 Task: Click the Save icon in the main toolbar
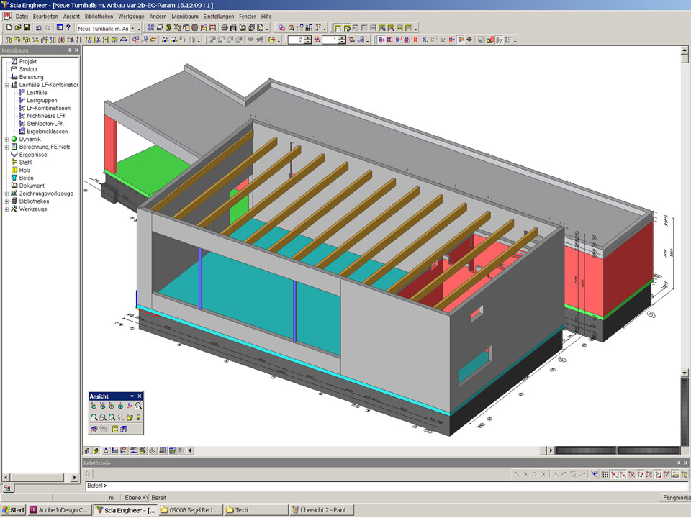click(27, 28)
